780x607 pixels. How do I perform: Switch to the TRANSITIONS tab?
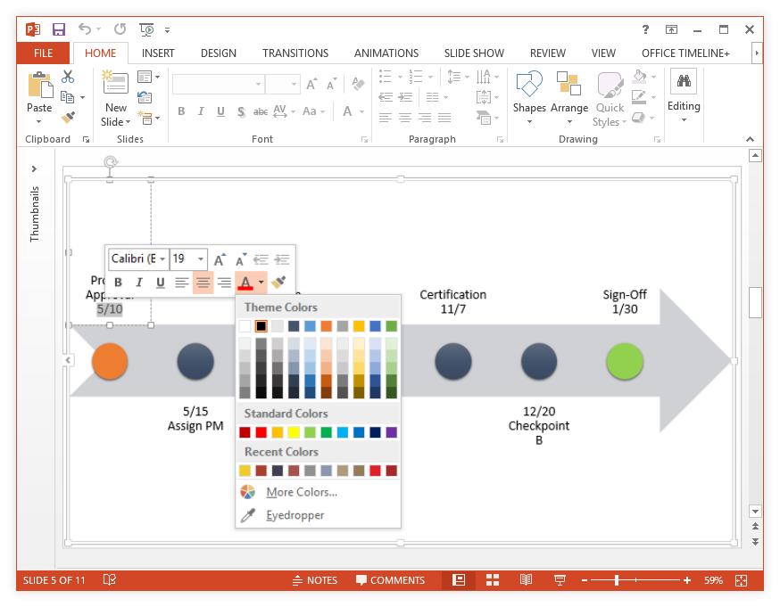pos(295,53)
